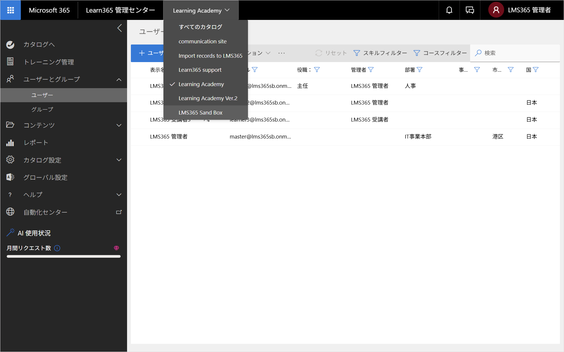Go to Learn365 管理センター home
564x352 pixels.
120,10
